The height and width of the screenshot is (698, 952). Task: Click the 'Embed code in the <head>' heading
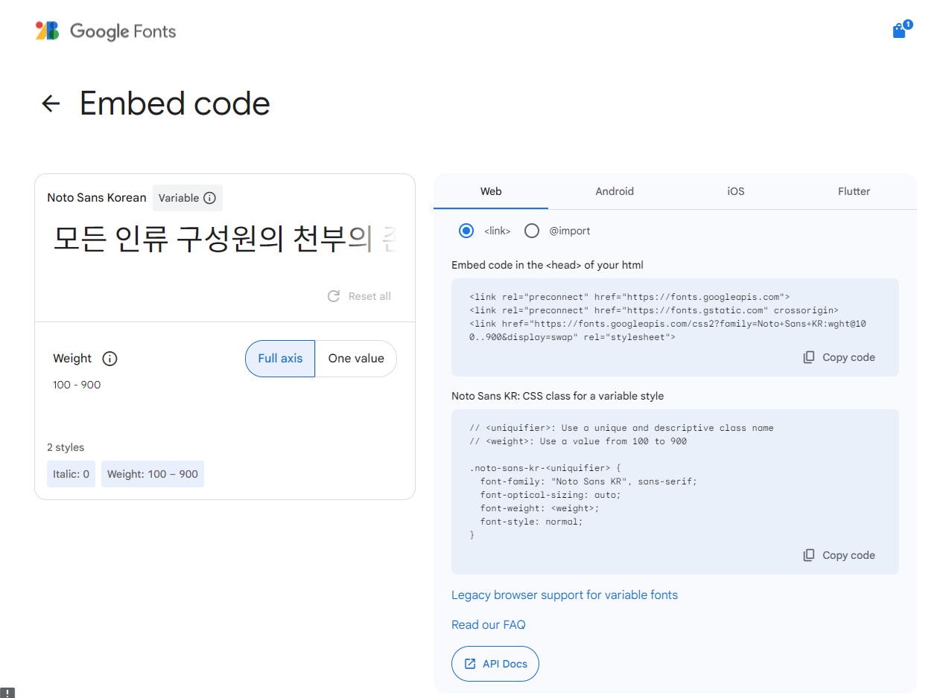point(548,265)
